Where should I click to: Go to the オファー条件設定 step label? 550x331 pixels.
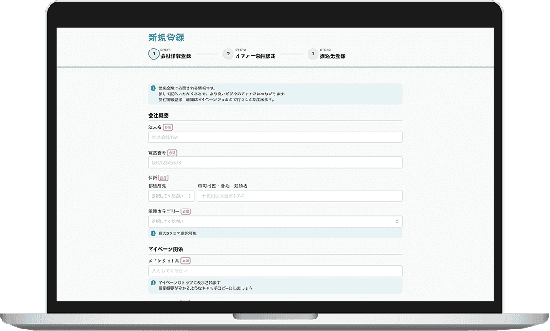pyautogui.click(x=256, y=56)
